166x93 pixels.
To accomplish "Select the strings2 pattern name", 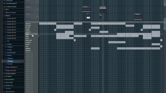I will pos(28,26).
